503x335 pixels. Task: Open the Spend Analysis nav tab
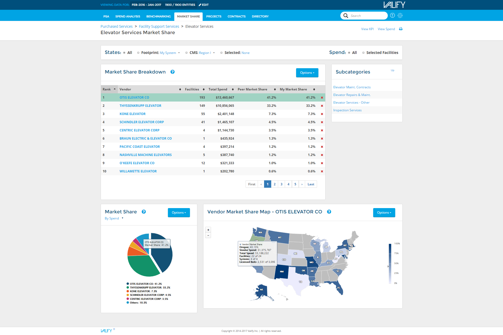coord(128,16)
